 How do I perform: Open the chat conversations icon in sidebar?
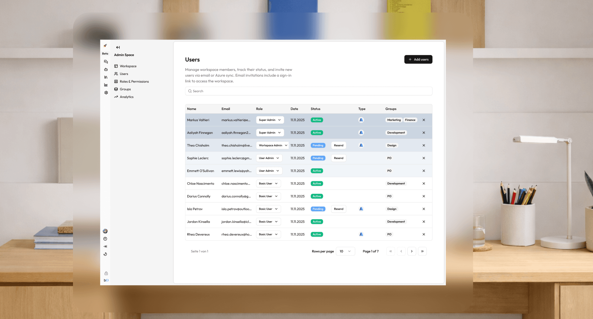click(x=106, y=62)
